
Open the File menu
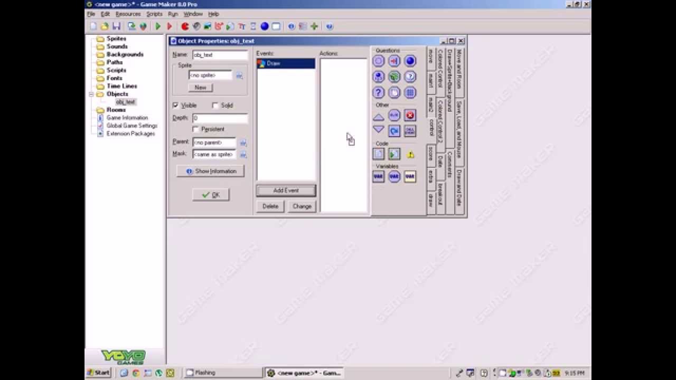91,14
